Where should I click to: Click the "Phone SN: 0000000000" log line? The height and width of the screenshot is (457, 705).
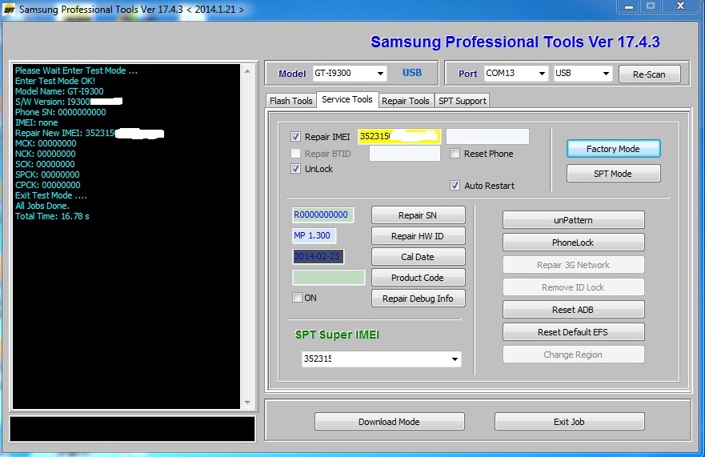point(61,112)
